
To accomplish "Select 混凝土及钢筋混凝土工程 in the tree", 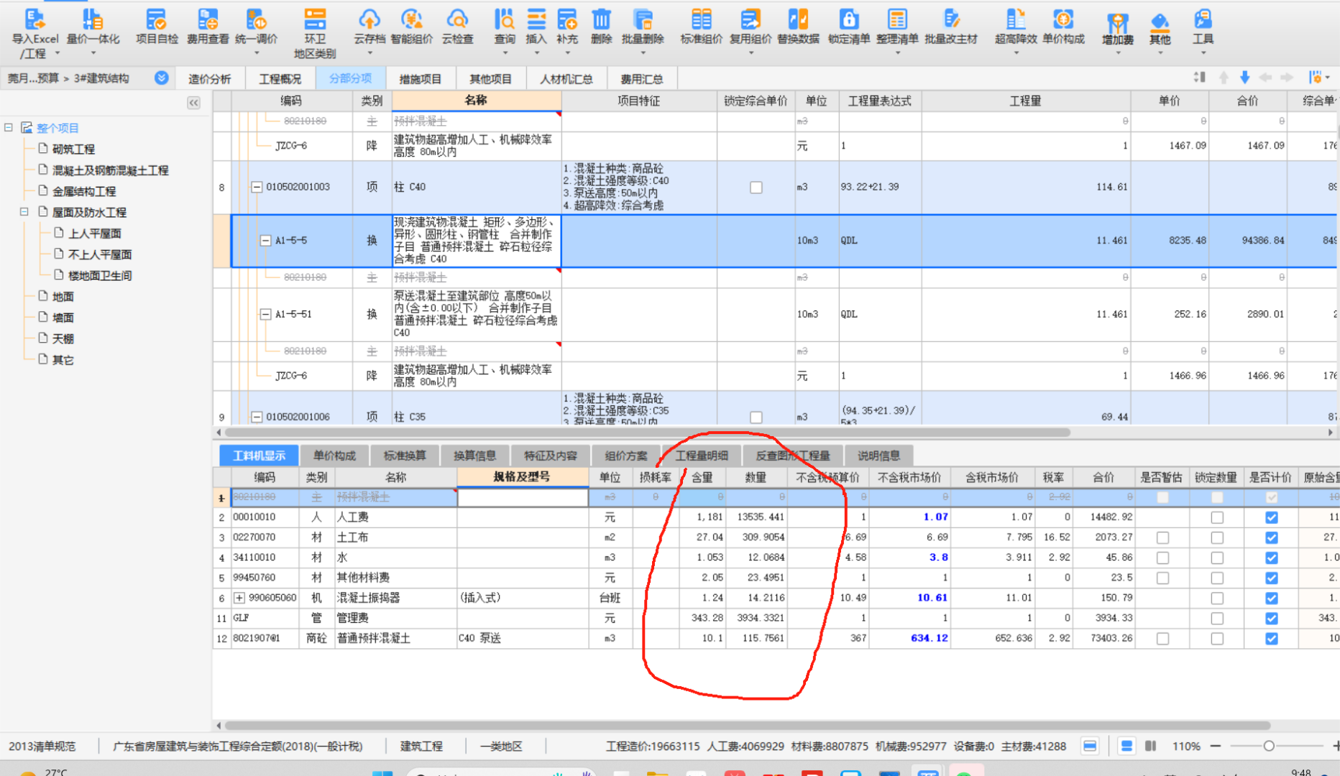I will 110,170.
